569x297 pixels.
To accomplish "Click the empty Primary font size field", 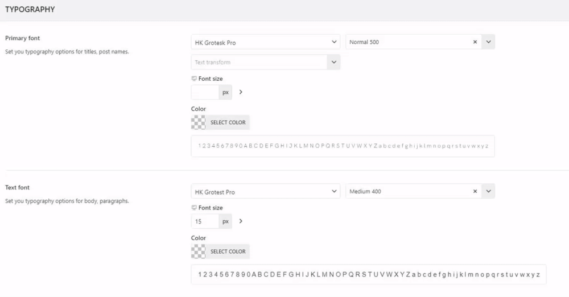I will (x=205, y=92).
